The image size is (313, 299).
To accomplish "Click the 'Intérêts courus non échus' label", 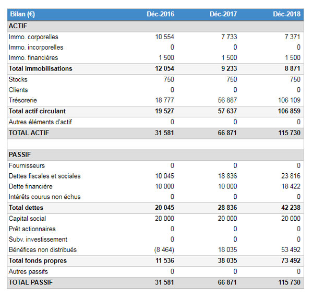I will (45, 197).
